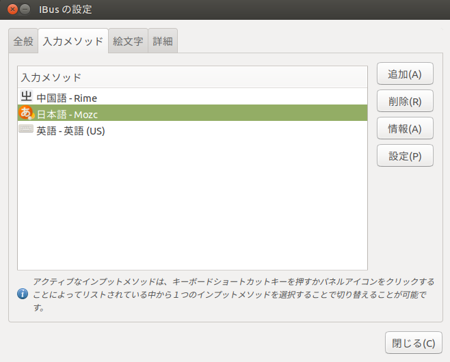Open the 絵文字 tab
The height and width of the screenshot is (362, 450).
(128, 41)
